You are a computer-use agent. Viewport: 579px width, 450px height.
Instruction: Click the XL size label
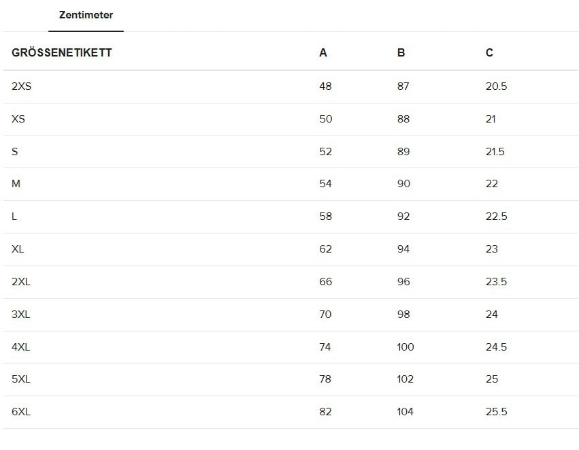point(18,249)
